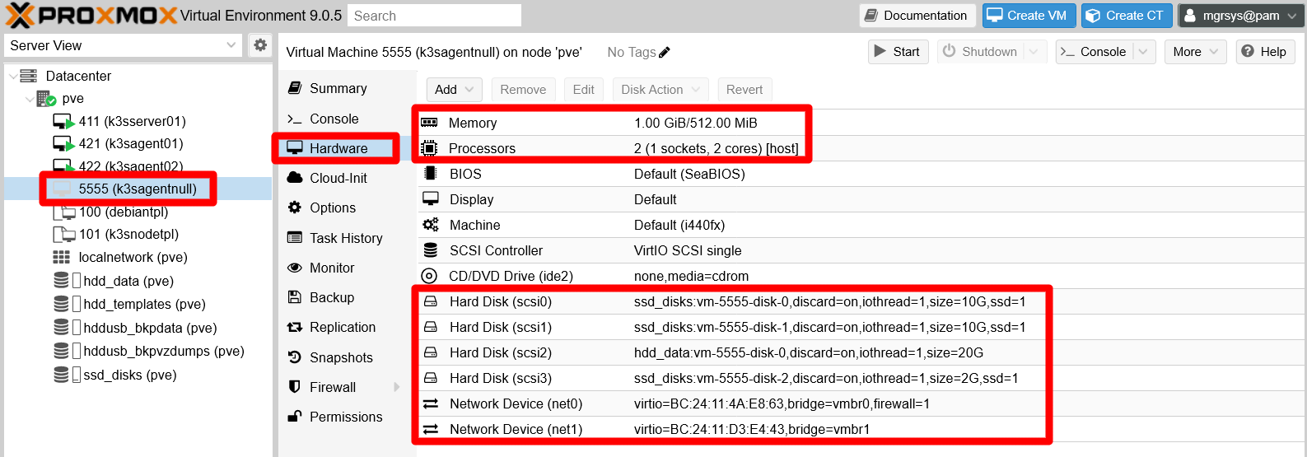The width and height of the screenshot is (1307, 457).
Task: Select hddusb_bkpdata storage in tree
Action: (138, 328)
